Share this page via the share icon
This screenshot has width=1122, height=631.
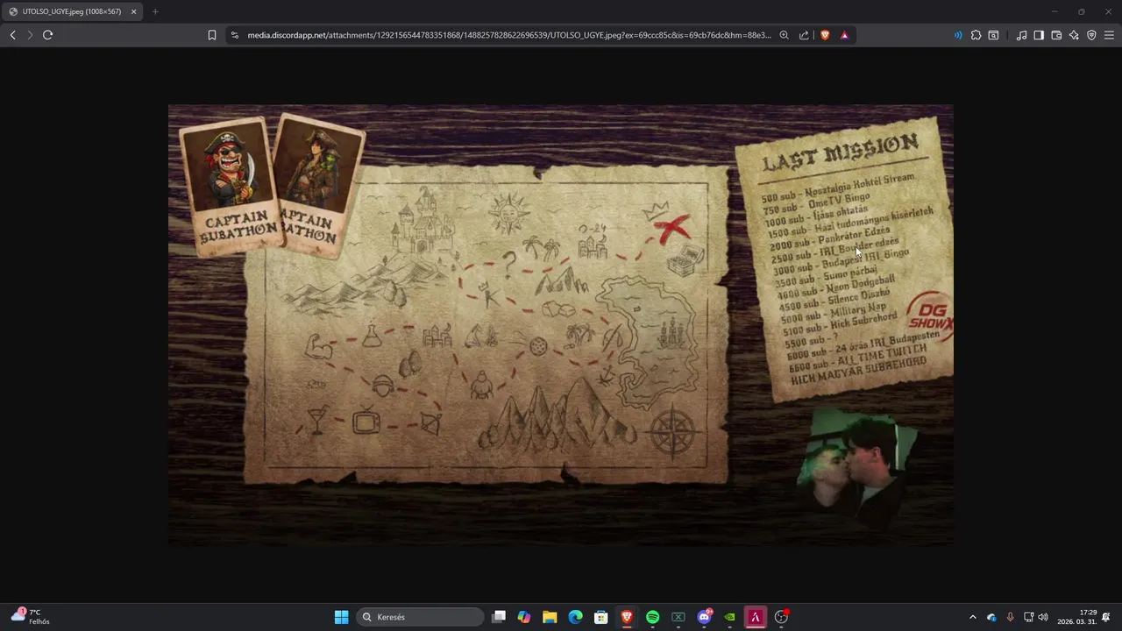tap(804, 35)
